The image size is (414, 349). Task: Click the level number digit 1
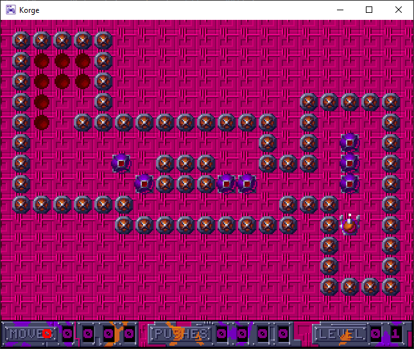(x=395, y=334)
